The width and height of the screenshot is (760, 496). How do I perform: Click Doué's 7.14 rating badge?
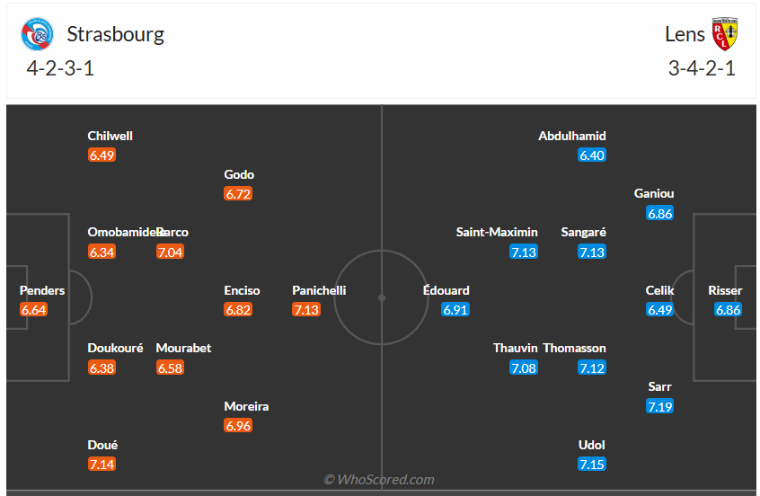102,465
